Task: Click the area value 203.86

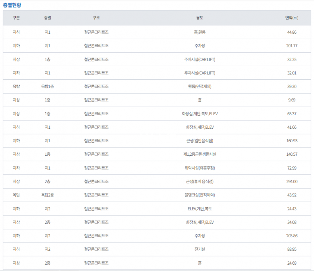Action: [x=292, y=236]
